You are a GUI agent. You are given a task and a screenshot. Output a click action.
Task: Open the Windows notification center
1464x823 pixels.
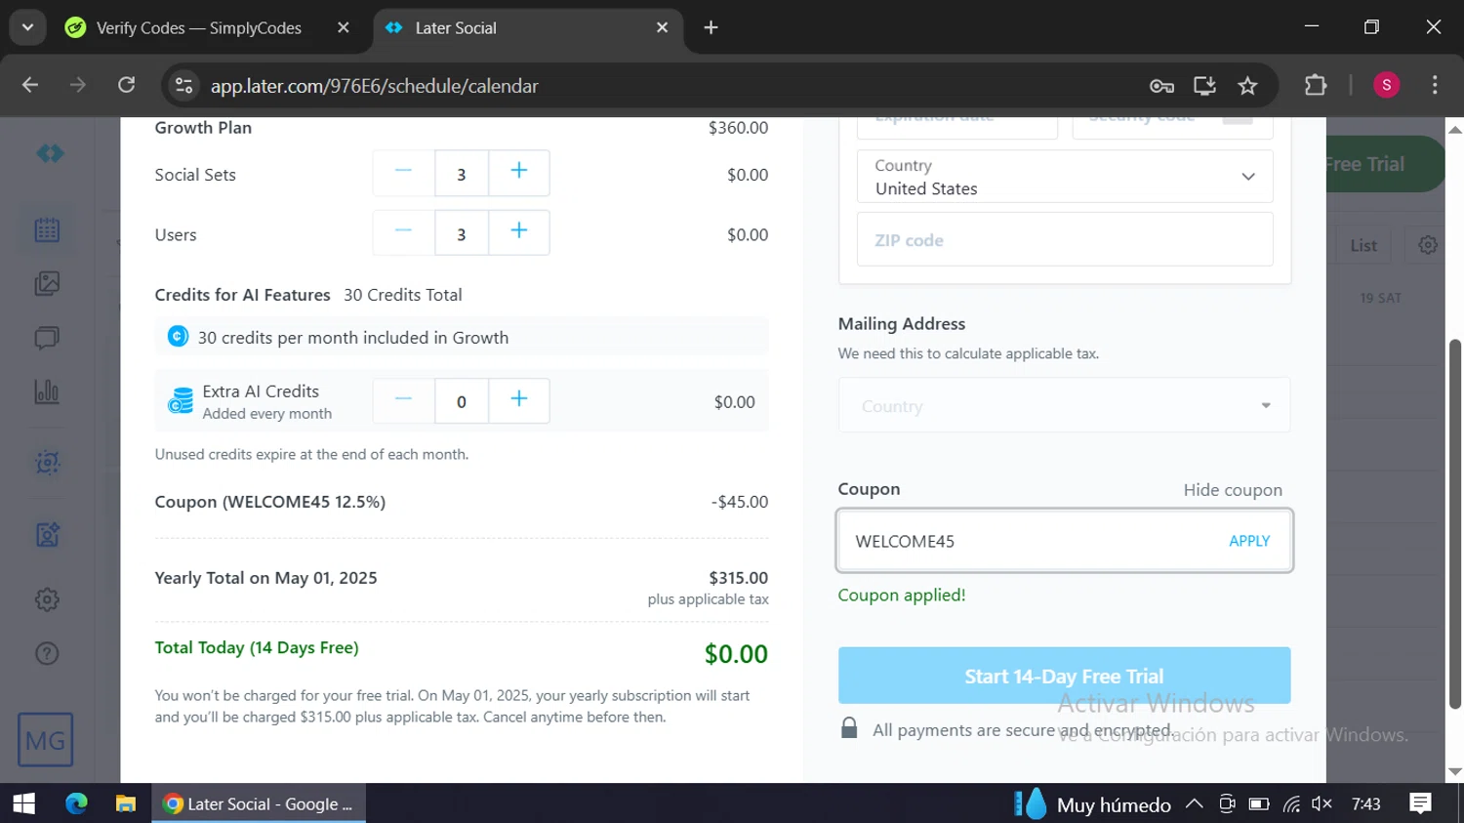(1420, 803)
